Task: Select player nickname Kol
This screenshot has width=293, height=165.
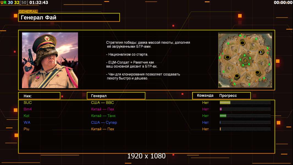Action: click(x=26, y=116)
